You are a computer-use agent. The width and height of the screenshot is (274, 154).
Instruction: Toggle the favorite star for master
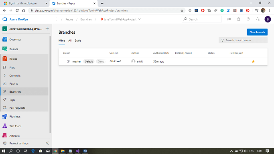point(253,61)
